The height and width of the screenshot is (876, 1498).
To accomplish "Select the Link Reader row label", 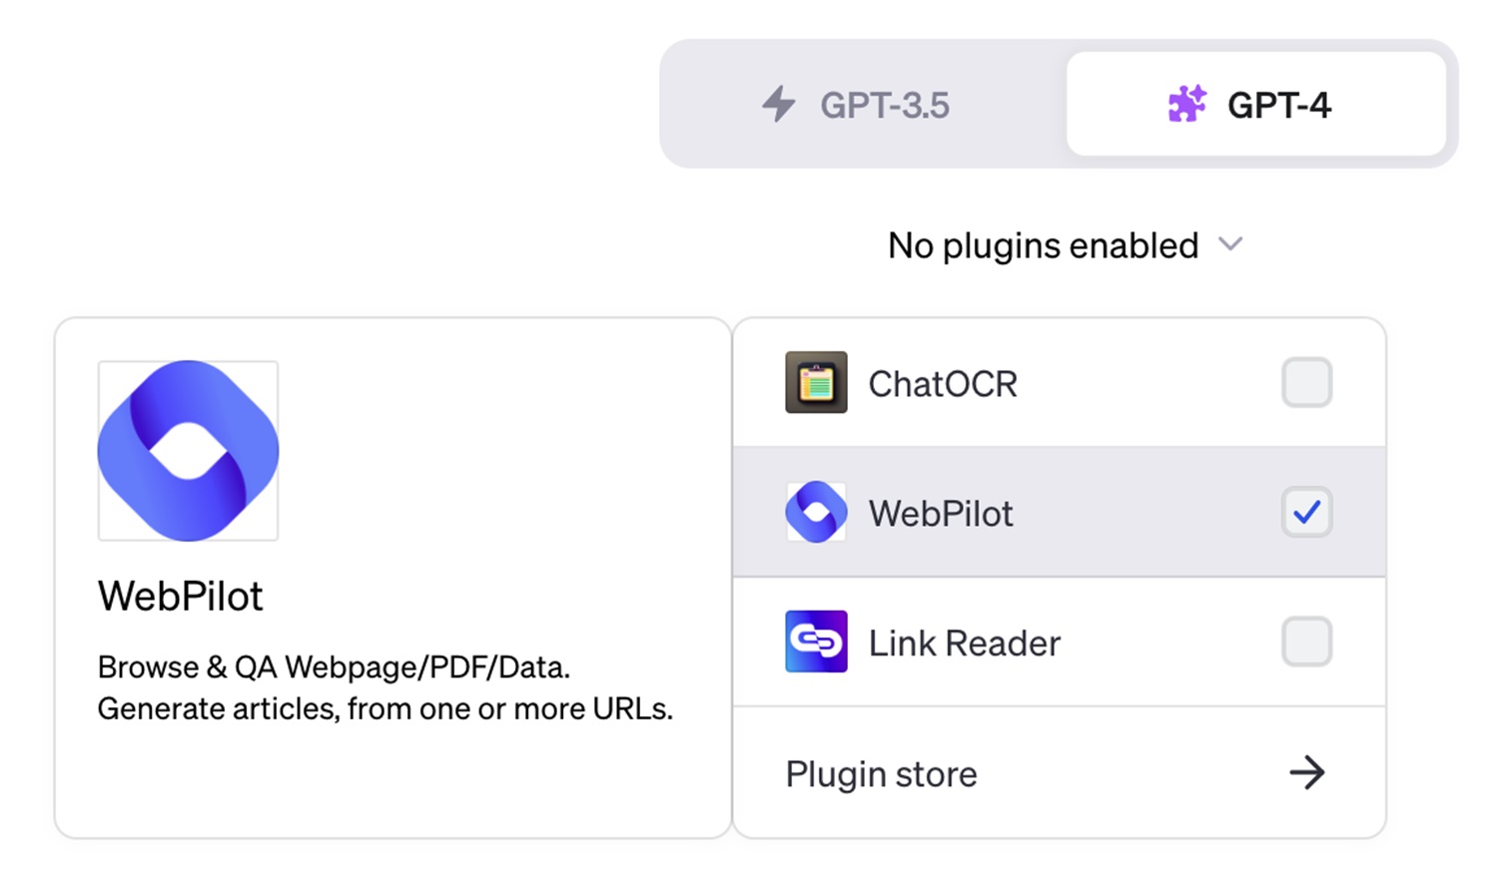I will click(x=965, y=643).
